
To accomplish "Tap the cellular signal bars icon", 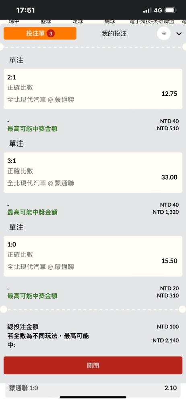I will 147,10.
